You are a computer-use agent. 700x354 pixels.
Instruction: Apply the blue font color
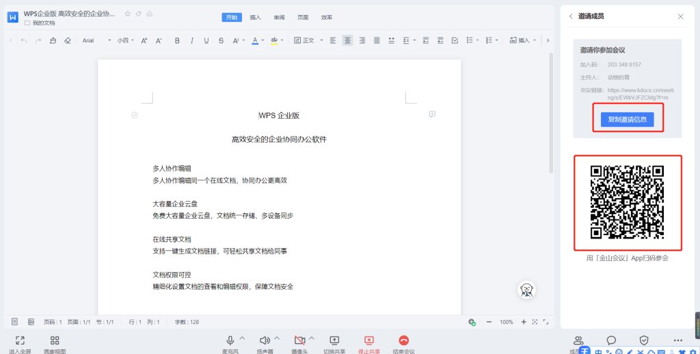point(255,40)
